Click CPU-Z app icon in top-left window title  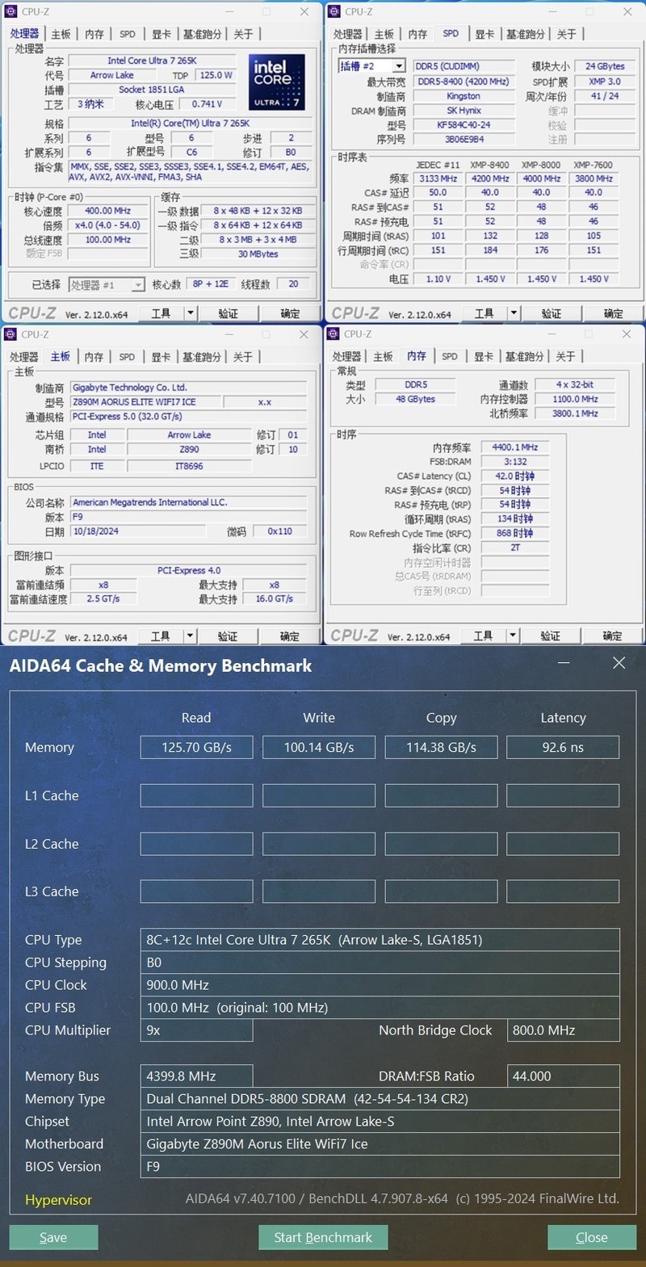(11, 11)
